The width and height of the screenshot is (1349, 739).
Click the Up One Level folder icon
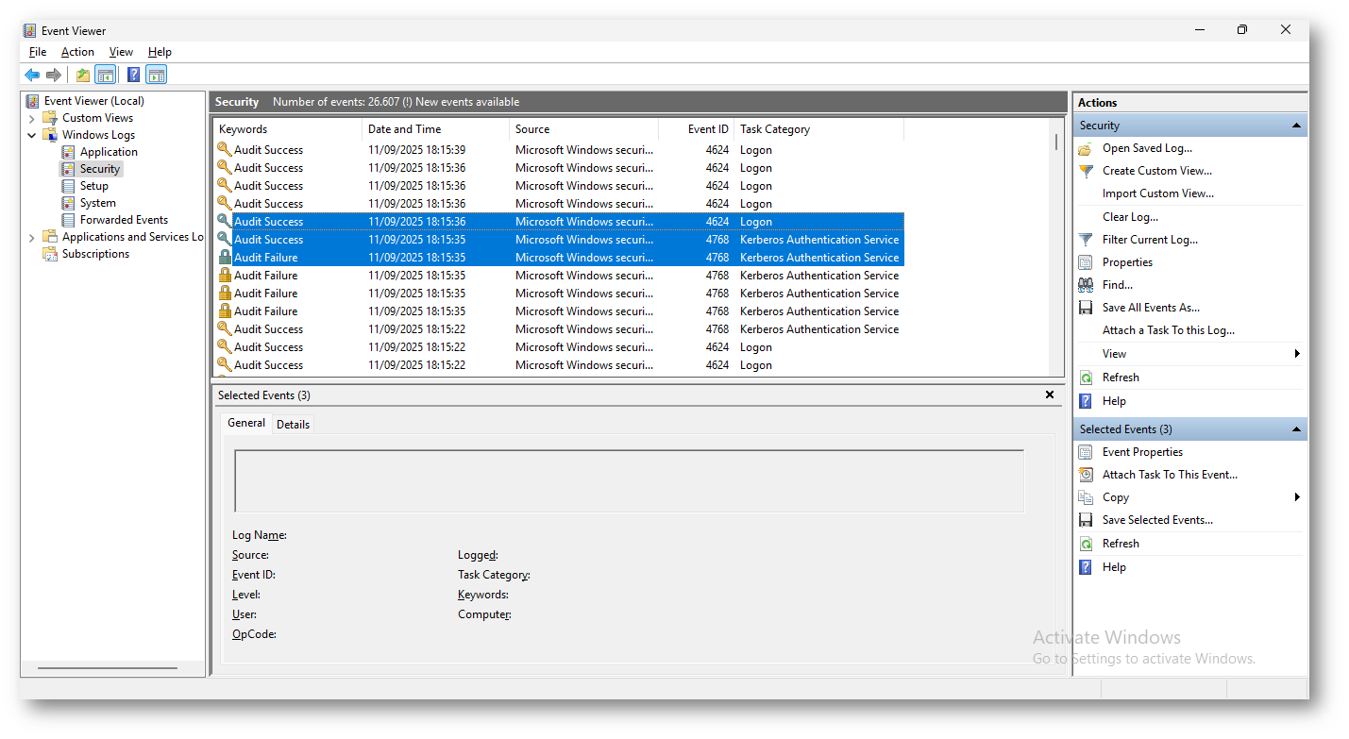[83, 76]
